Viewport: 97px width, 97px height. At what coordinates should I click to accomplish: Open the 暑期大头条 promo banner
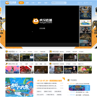19,87
